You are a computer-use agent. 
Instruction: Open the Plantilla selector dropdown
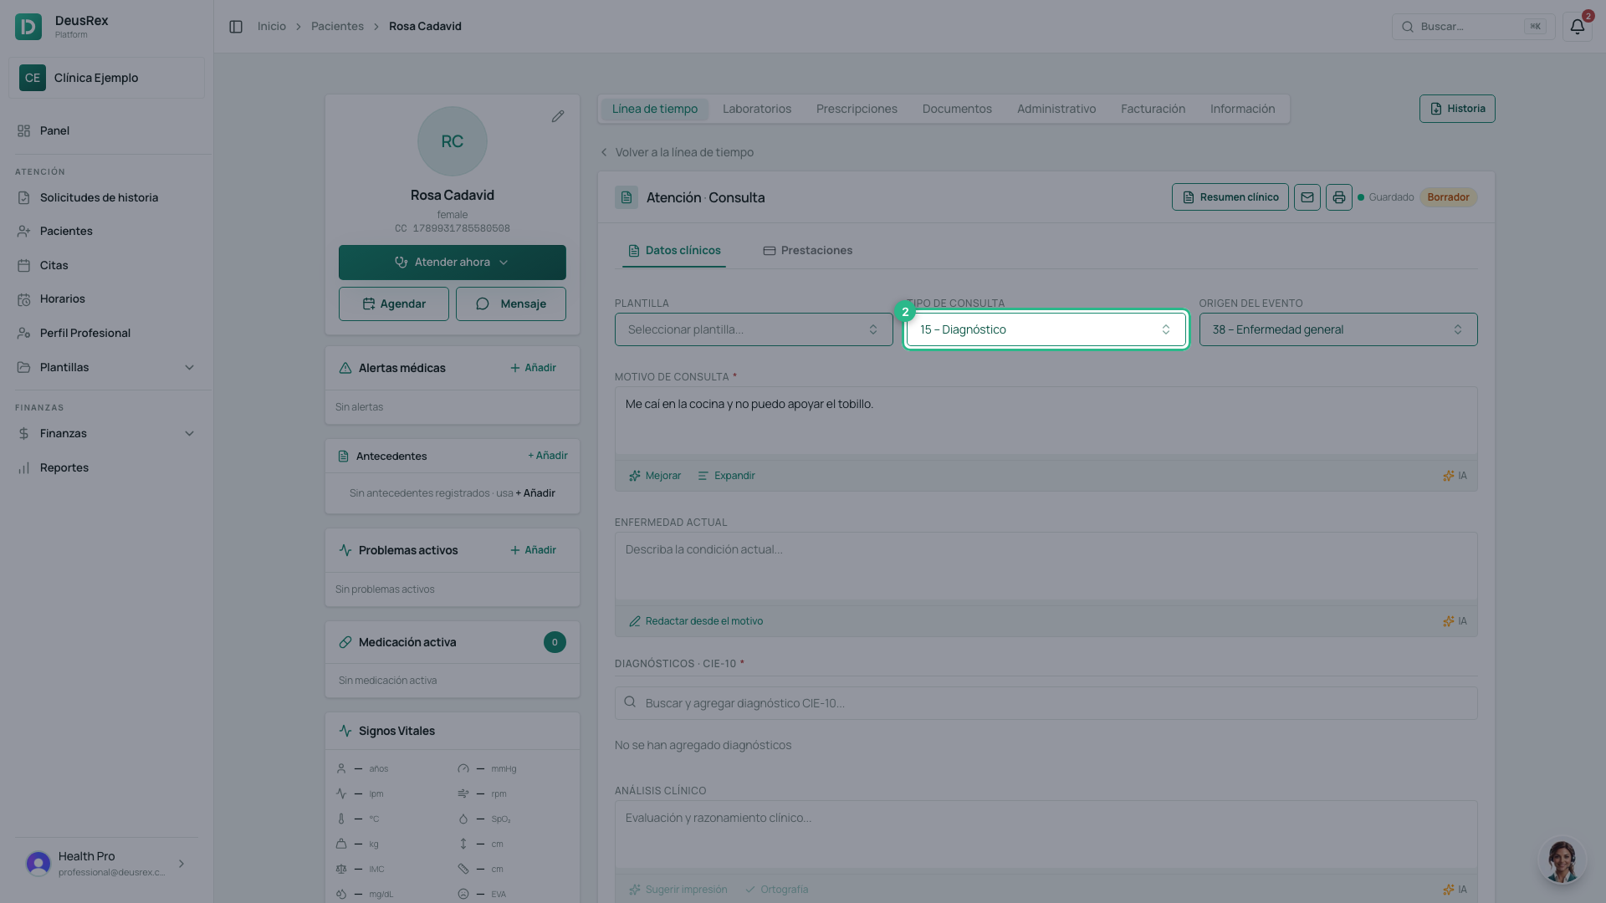(x=754, y=329)
